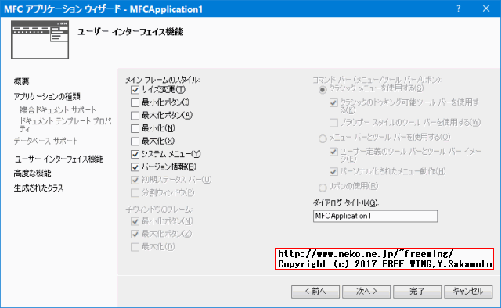Image resolution: width=501 pixels, height=308 pixels.
Task: Open 高度な機能 page
Action: 32,174
